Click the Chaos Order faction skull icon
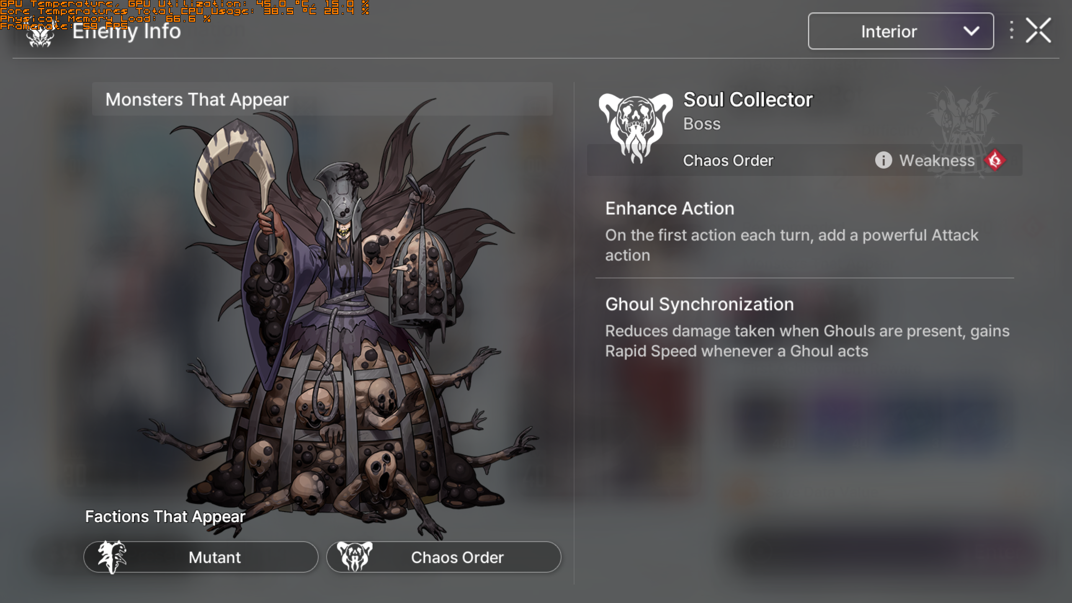The width and height of the screenshot is (1072, 603). (x=355, y=557)
